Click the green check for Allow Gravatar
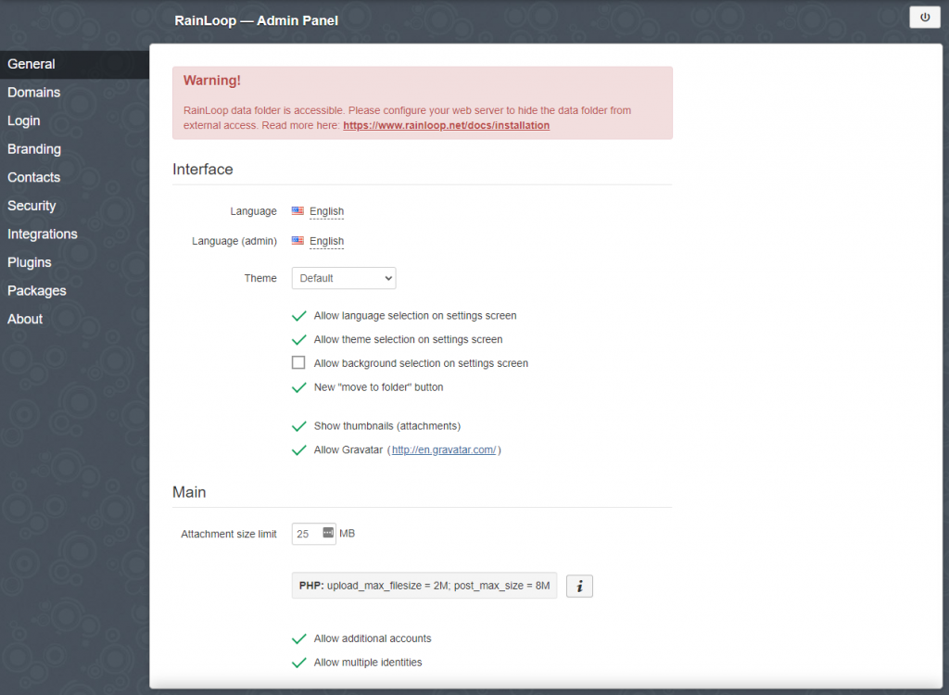The image size is (949, 695). tap(298, 449)
